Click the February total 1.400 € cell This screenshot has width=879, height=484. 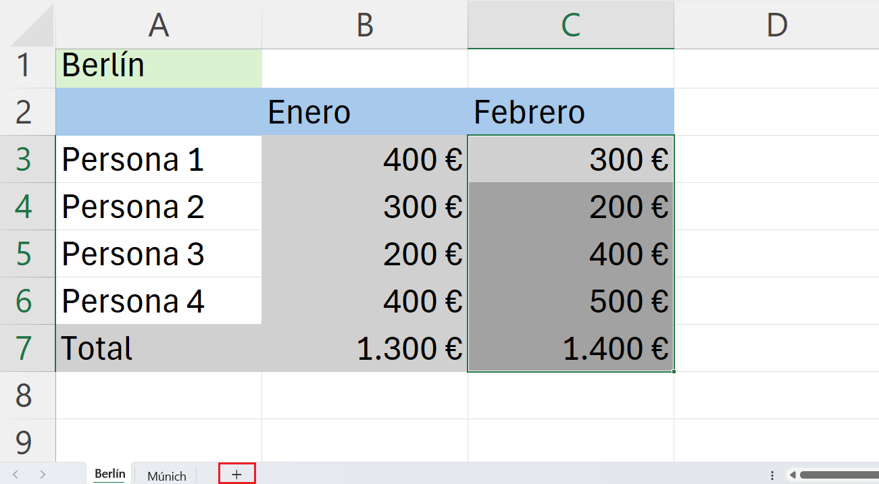(571, 348)
